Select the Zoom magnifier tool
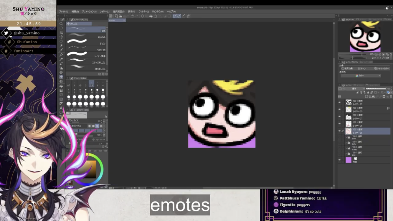 click(x=61, y=24)
